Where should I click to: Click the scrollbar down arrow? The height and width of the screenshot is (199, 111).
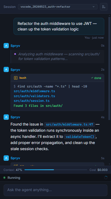pyautogui.click(x=110, y=164)
